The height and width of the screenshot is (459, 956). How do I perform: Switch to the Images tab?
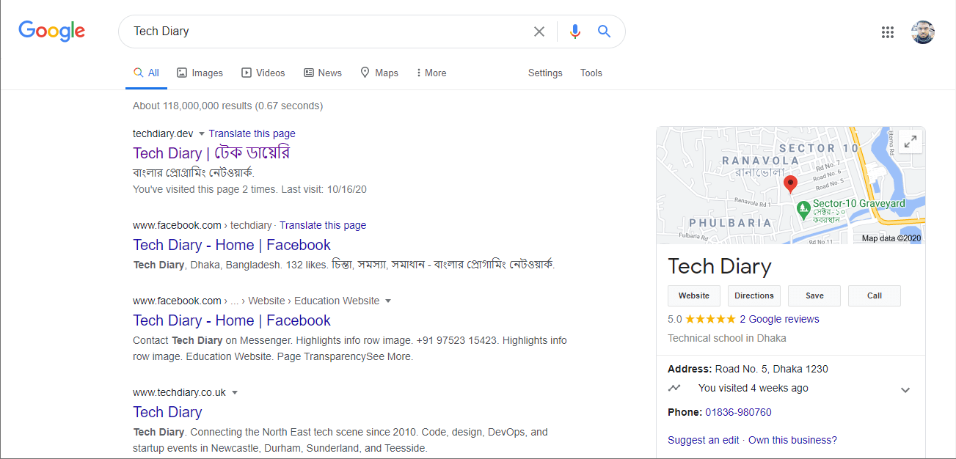(x=200, y=73)
